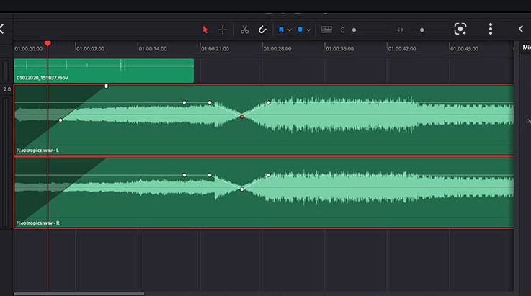This screenshot has height=296, width=531.
Task: Toggle the snapping magnet icon
Action: 262,30
